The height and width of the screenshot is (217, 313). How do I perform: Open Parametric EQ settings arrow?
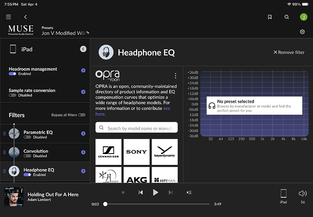[x=83, y=134]
